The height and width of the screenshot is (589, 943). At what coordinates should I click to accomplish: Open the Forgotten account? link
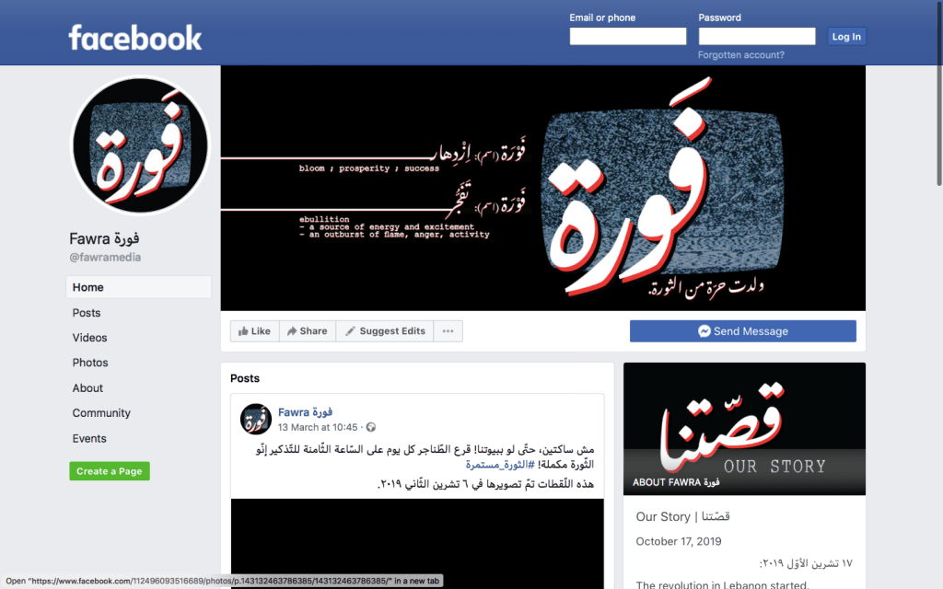[741, 54]
